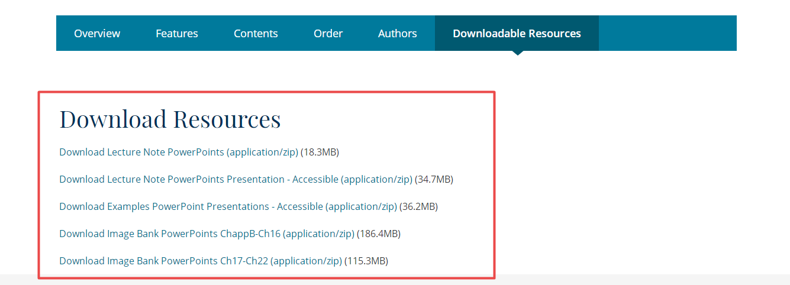The height and width of the screenshot is (285, 790).
Task: Open the Overview tab
Action: (x=97, y=33)
